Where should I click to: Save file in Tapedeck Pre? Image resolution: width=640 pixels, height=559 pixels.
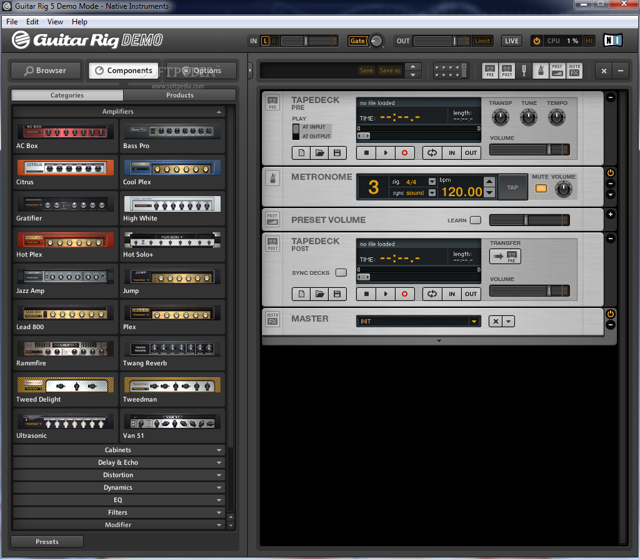[337, 153]
